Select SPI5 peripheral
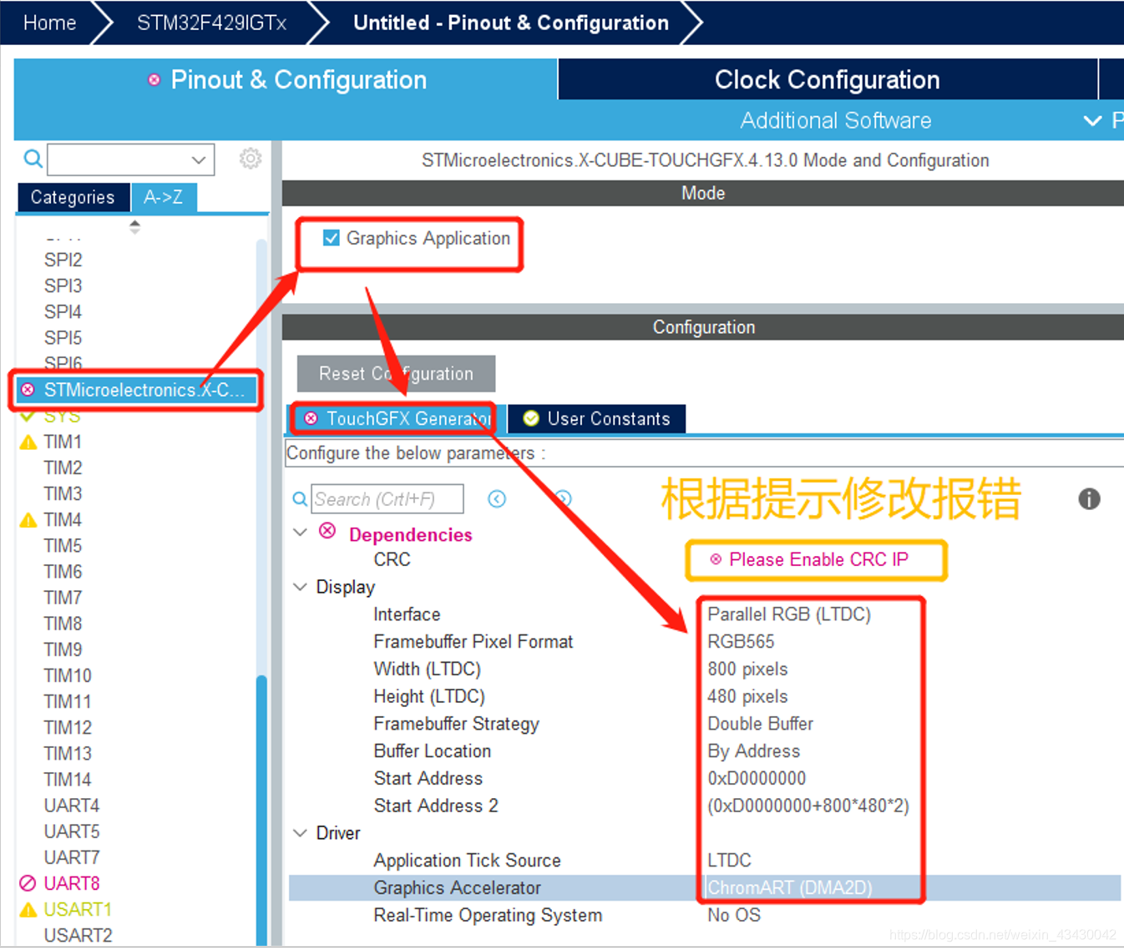Image resolution: width=1124 pixels, height=950 pixels. [63, 338]
